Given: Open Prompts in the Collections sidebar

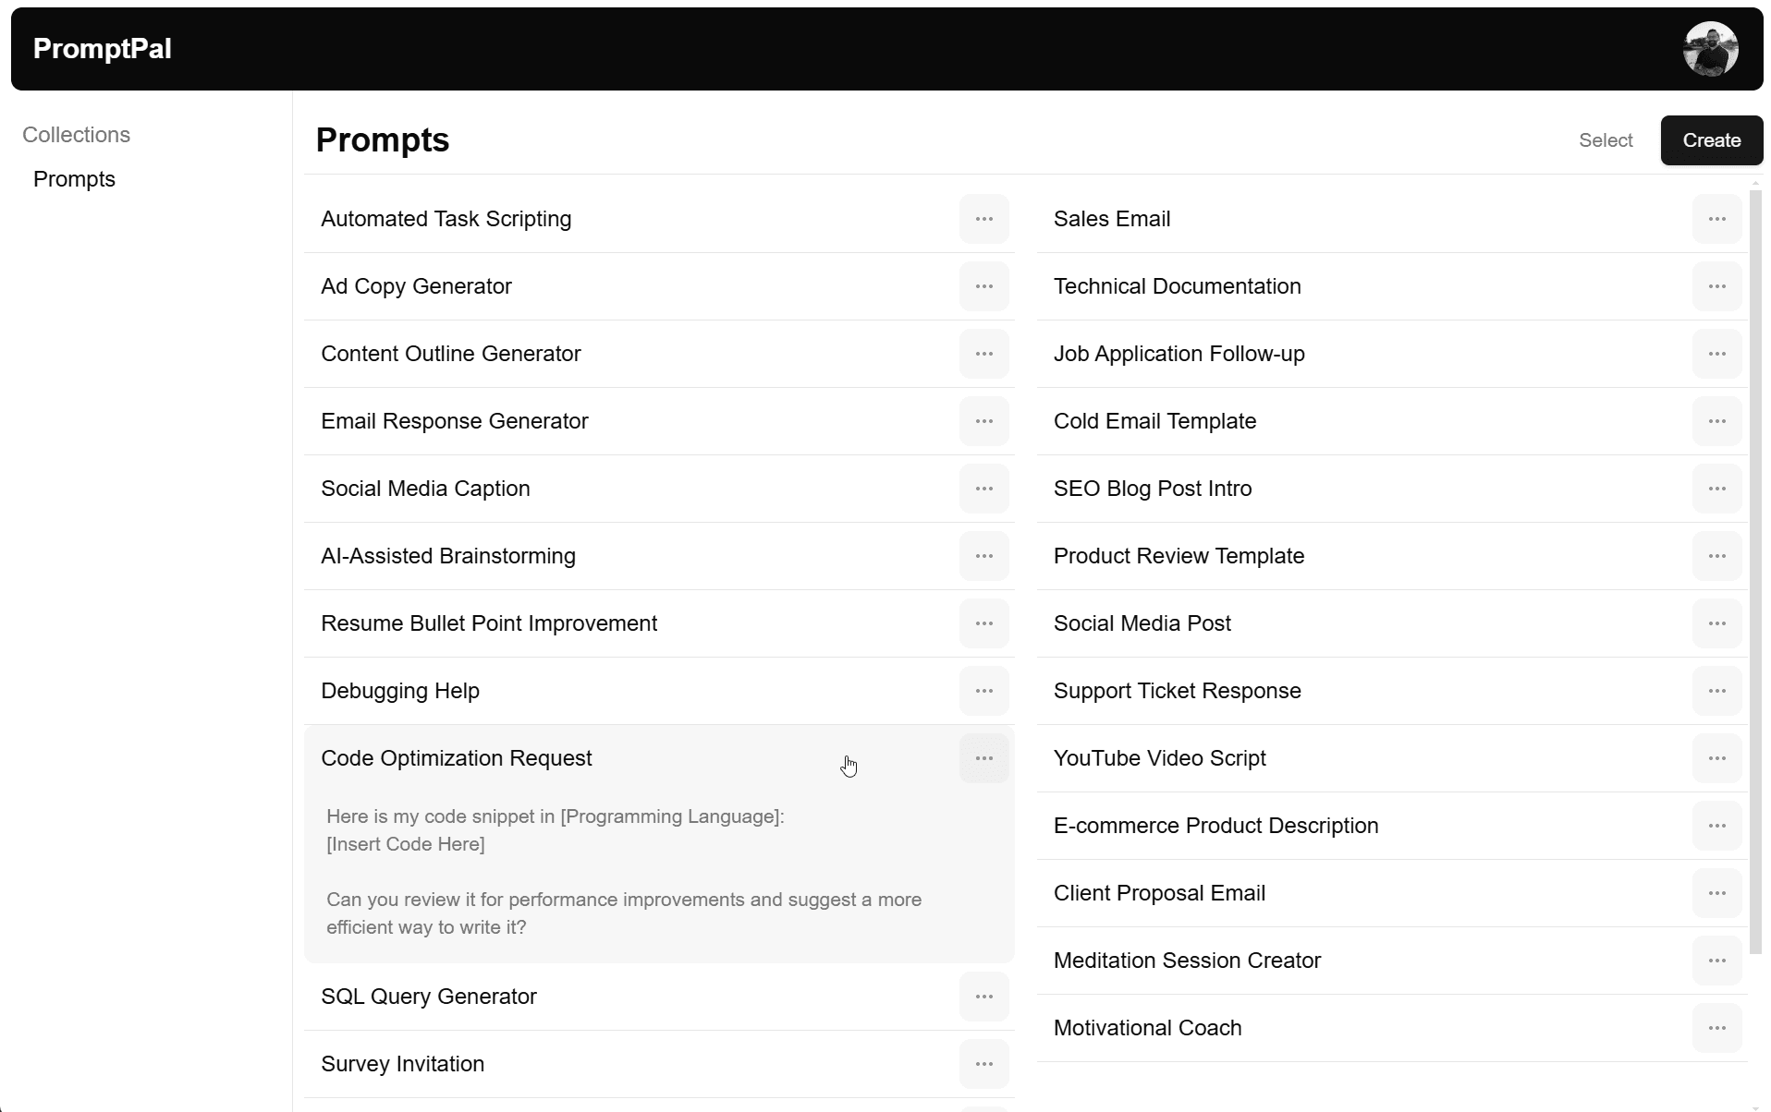Looking at the screenshot, I should (74, 179).
